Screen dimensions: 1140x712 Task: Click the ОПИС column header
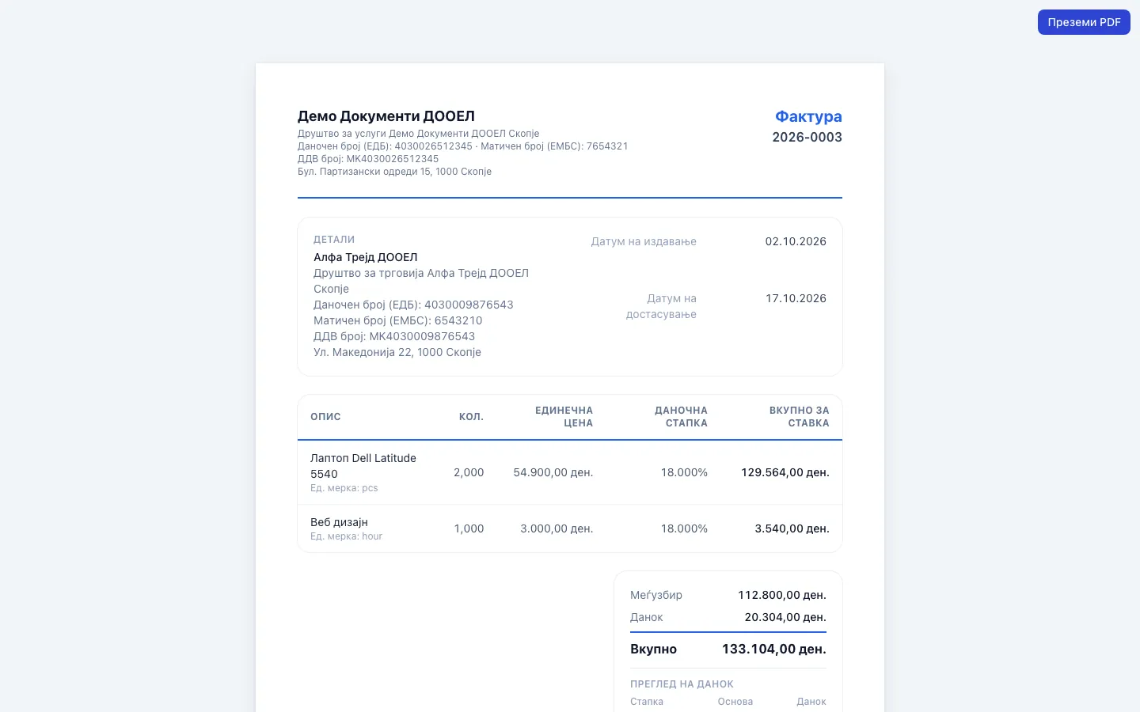325,417
